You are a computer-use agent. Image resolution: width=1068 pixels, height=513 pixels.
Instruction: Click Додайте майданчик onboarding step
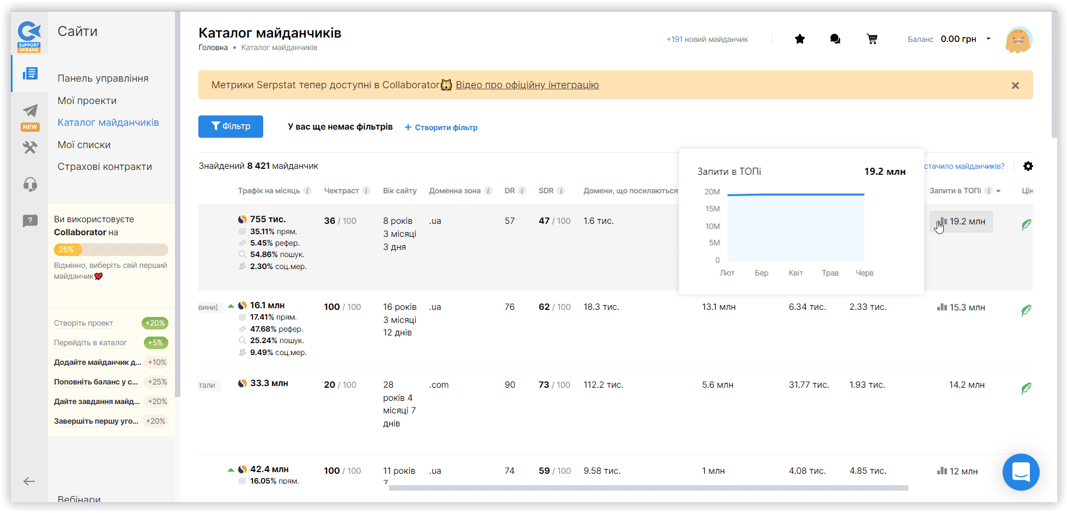tap(98, 363)
